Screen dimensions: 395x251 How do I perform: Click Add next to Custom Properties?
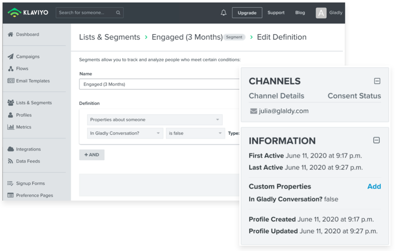tap(374, 186)
